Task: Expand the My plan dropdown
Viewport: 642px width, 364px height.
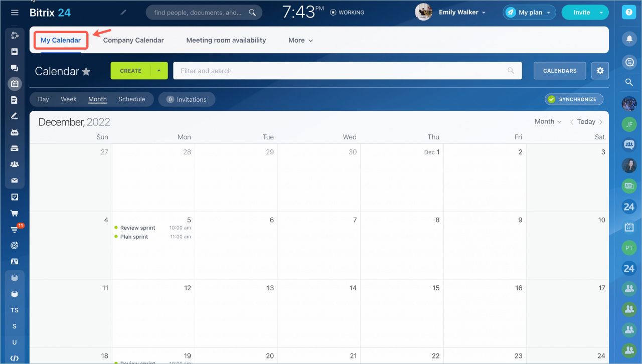Action: (529, 13)
